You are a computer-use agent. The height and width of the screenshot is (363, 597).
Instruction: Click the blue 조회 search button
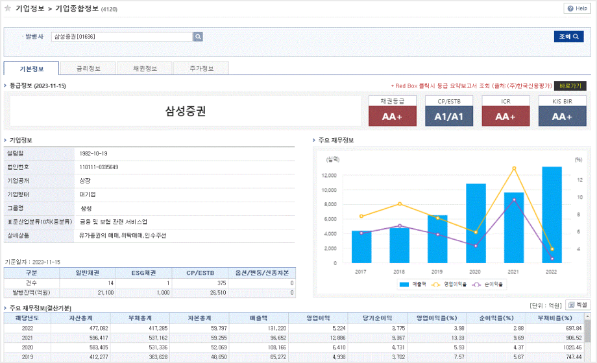pyautogui.click(x=569, y=36)
